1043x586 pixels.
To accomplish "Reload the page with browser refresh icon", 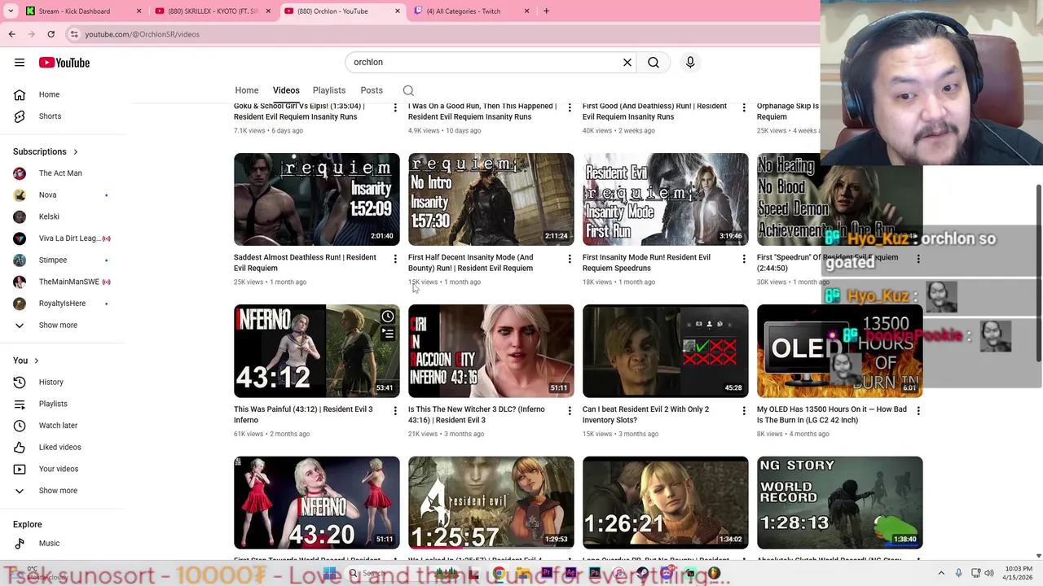I will pyautogui.click(x=51, y=34).
